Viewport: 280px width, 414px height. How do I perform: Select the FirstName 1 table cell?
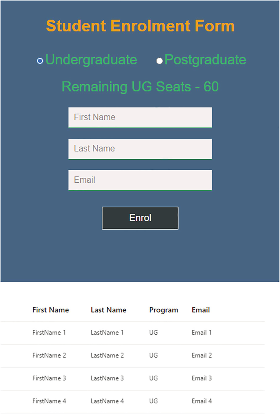(49, 333)
